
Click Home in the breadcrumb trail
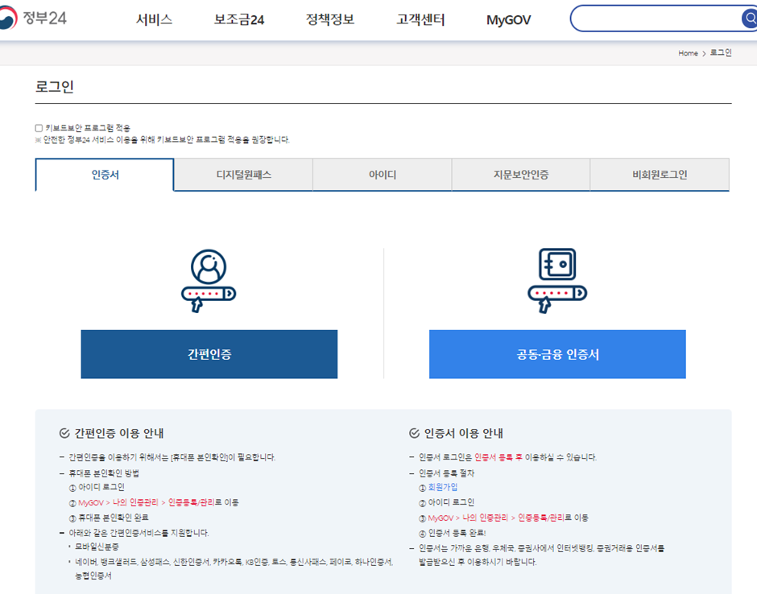coord(687,53)
